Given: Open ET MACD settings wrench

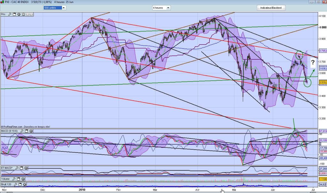Looking at the screenshot, I should click(17, 168).
